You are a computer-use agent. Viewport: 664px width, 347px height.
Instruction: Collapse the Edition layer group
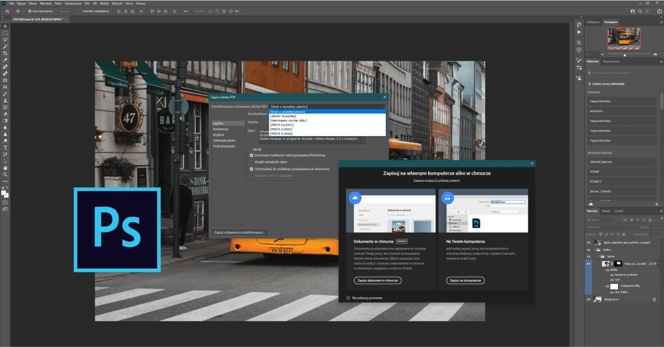pos(594,250)
